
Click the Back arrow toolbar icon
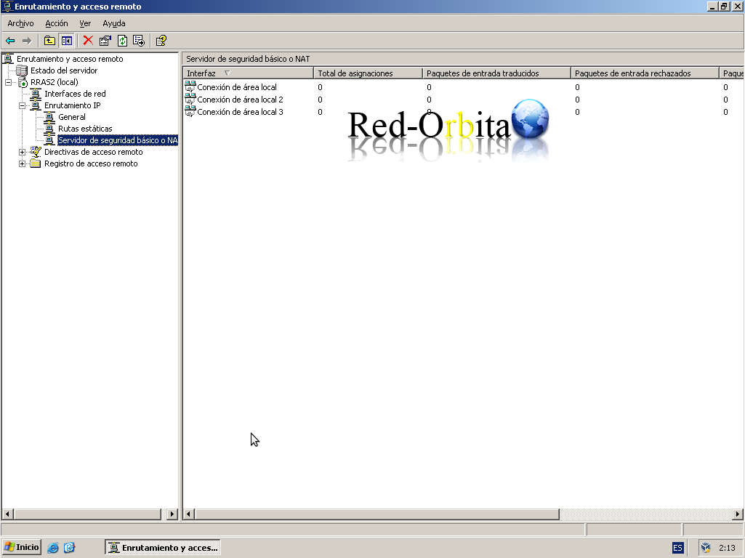click(x=10, y=41)
